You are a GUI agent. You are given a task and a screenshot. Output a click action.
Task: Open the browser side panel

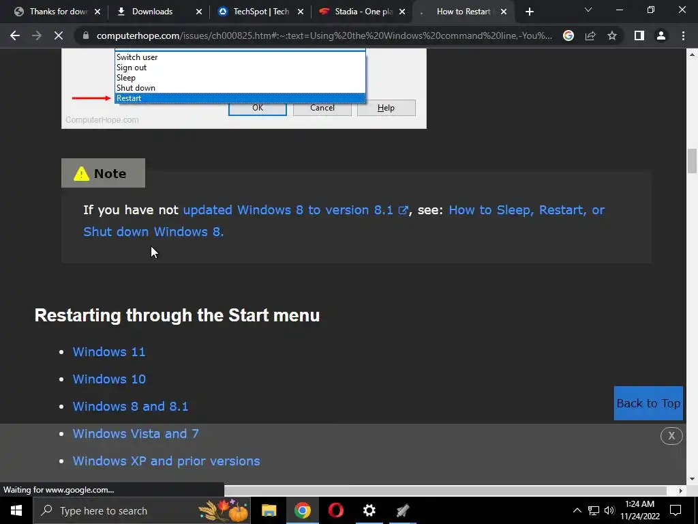(639, 35)
